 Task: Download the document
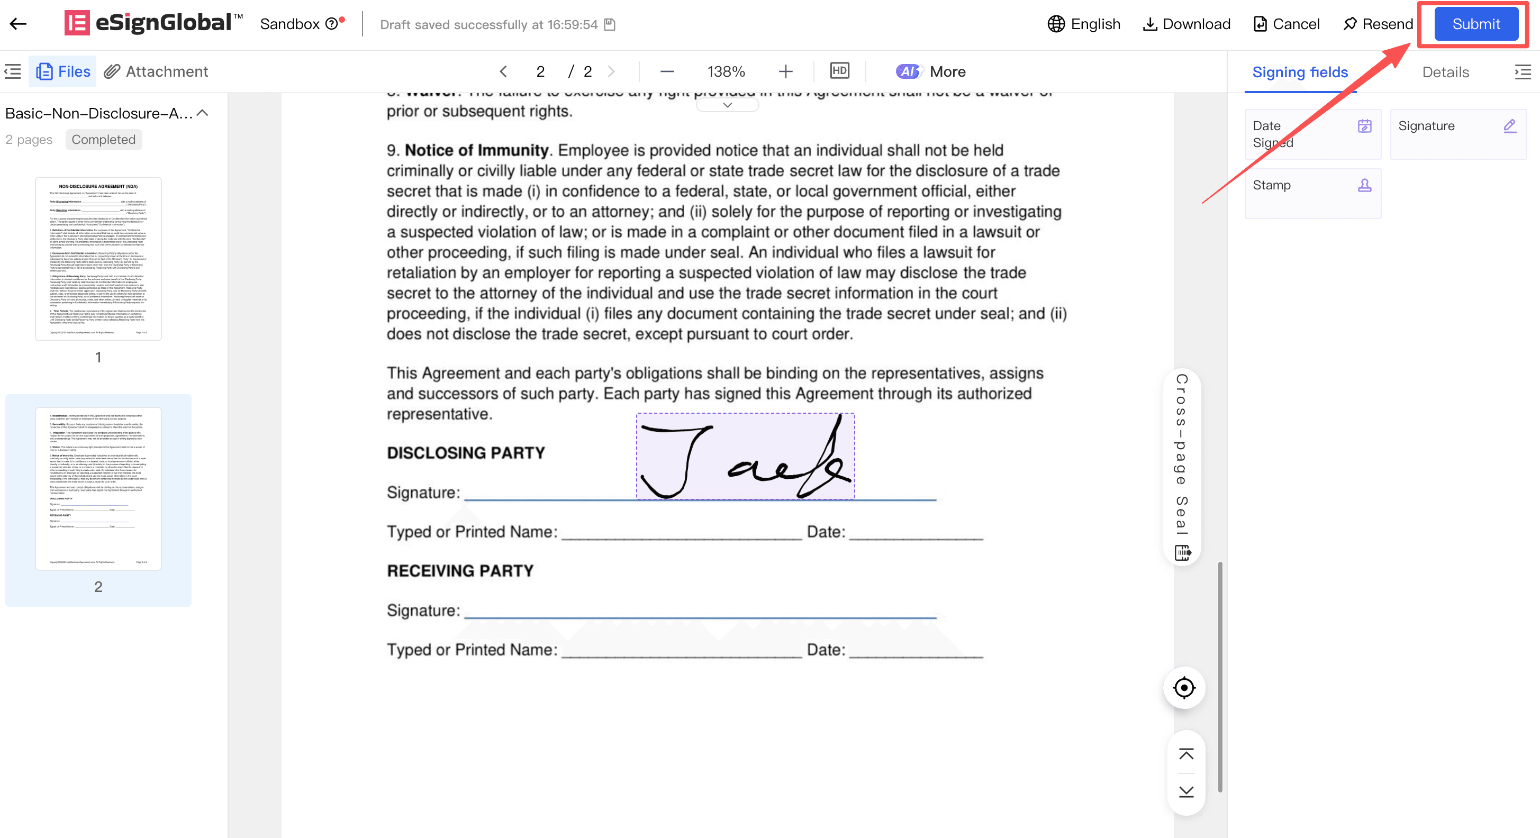point(1186,24)
